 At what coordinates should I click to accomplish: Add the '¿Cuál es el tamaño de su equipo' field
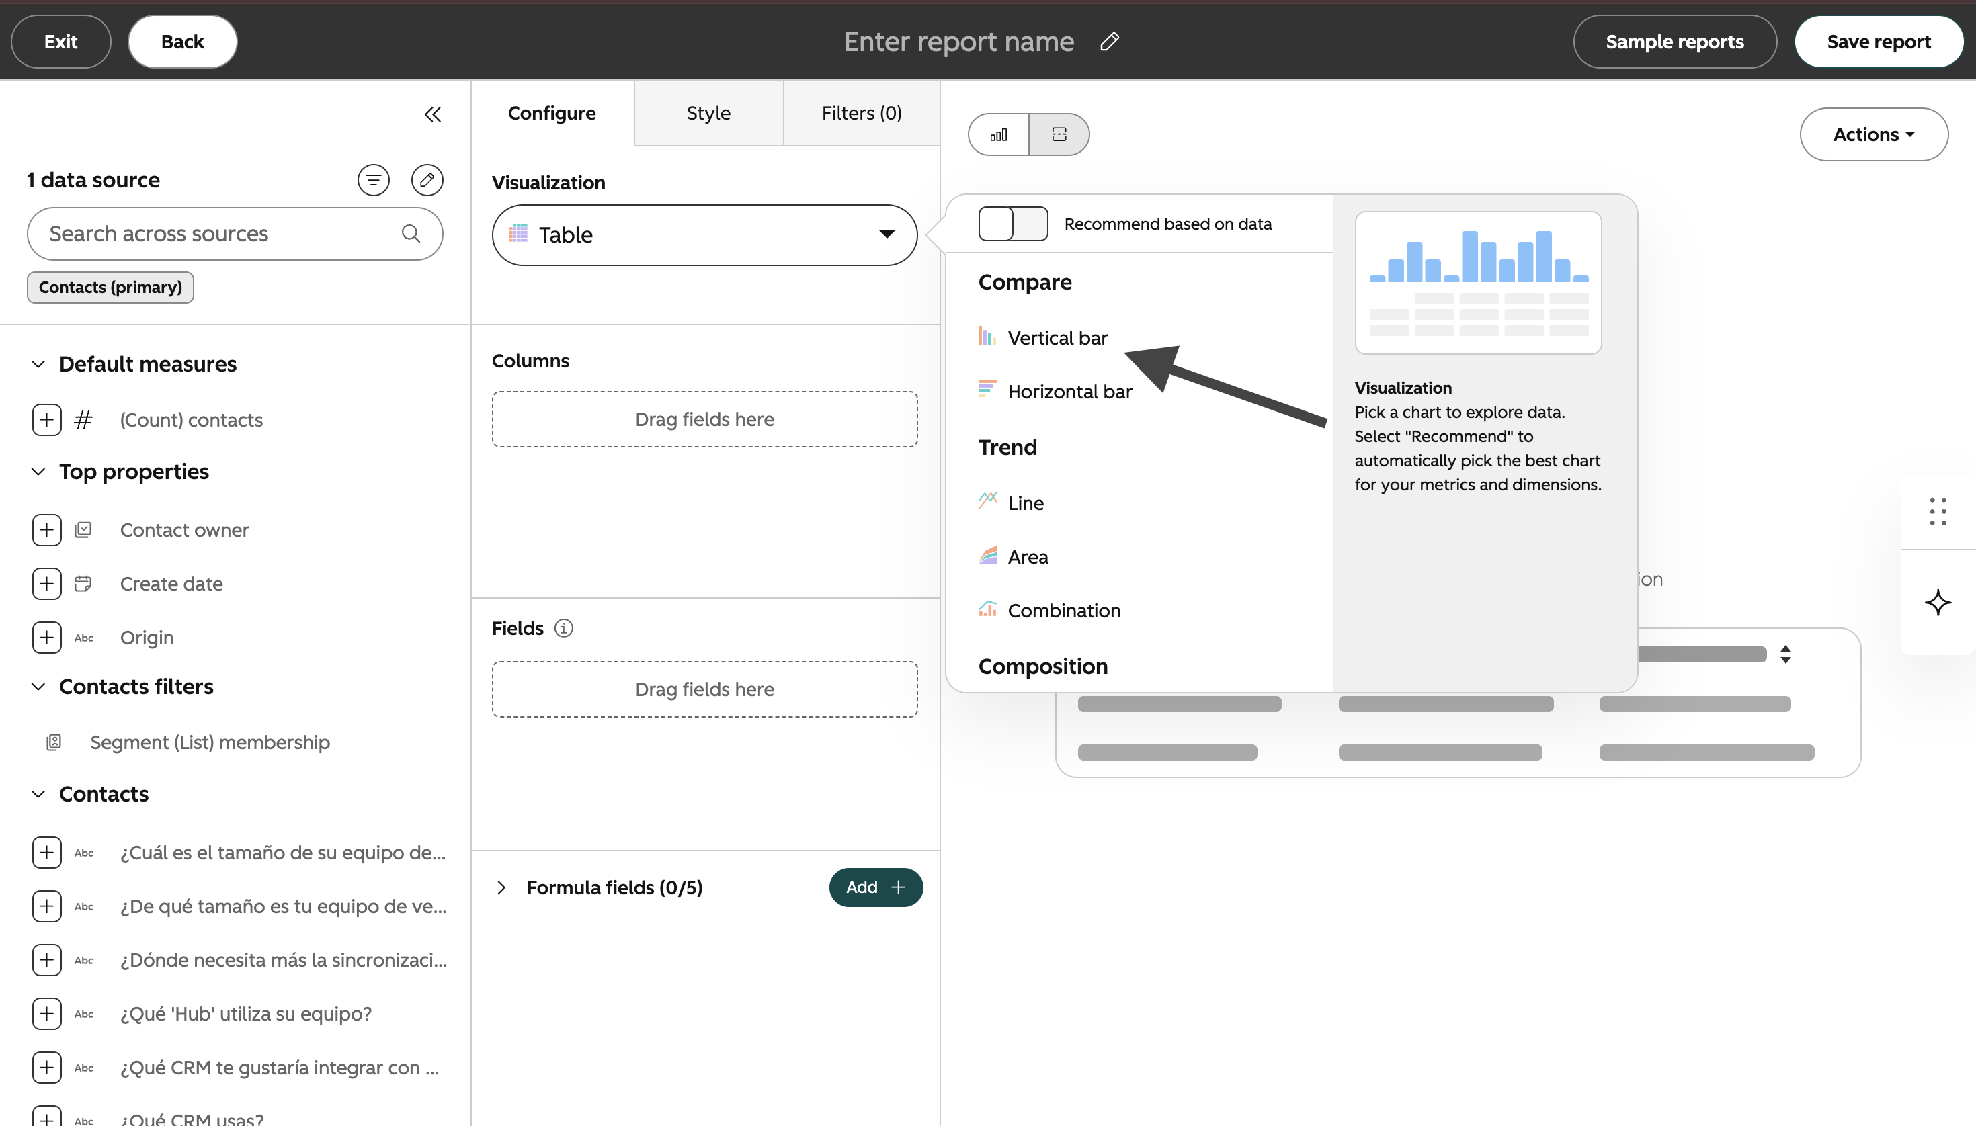click(x=47, y=853)
